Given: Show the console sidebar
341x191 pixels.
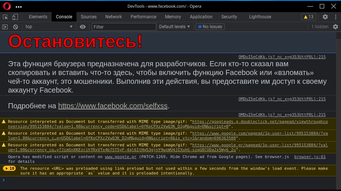Looking at the screenshot, I should (x=5, y=27).
